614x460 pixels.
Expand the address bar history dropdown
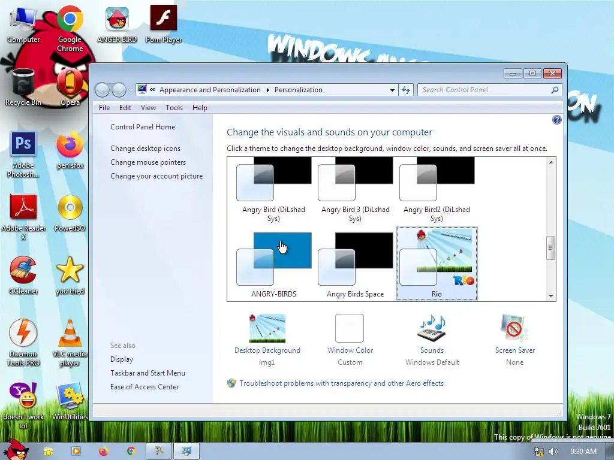(392, 90)
